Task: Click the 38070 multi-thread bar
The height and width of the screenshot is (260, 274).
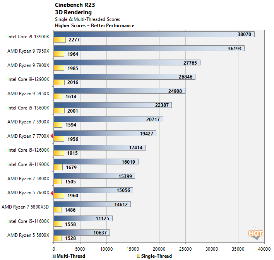Action: coord(154,34)
